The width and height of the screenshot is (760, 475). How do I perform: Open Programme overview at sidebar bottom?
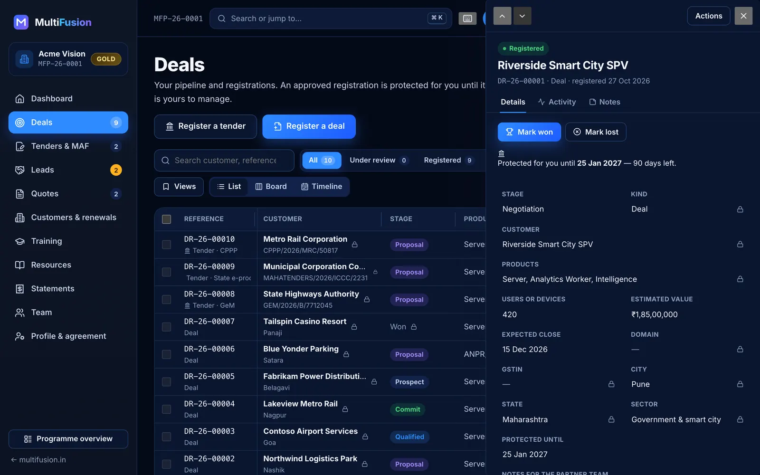68,439
